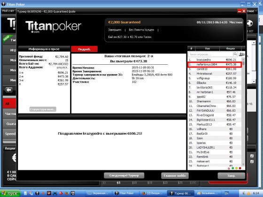Click the back arrow in the lobby sidebar
263x197 pixels.
click(9, 90)
